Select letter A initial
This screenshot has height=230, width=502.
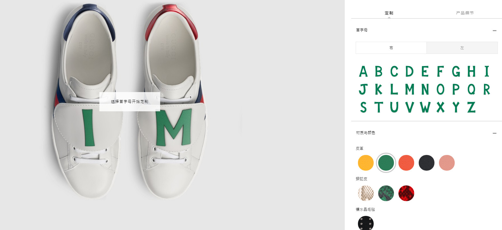pyautogui.click(x=363, y=71)
